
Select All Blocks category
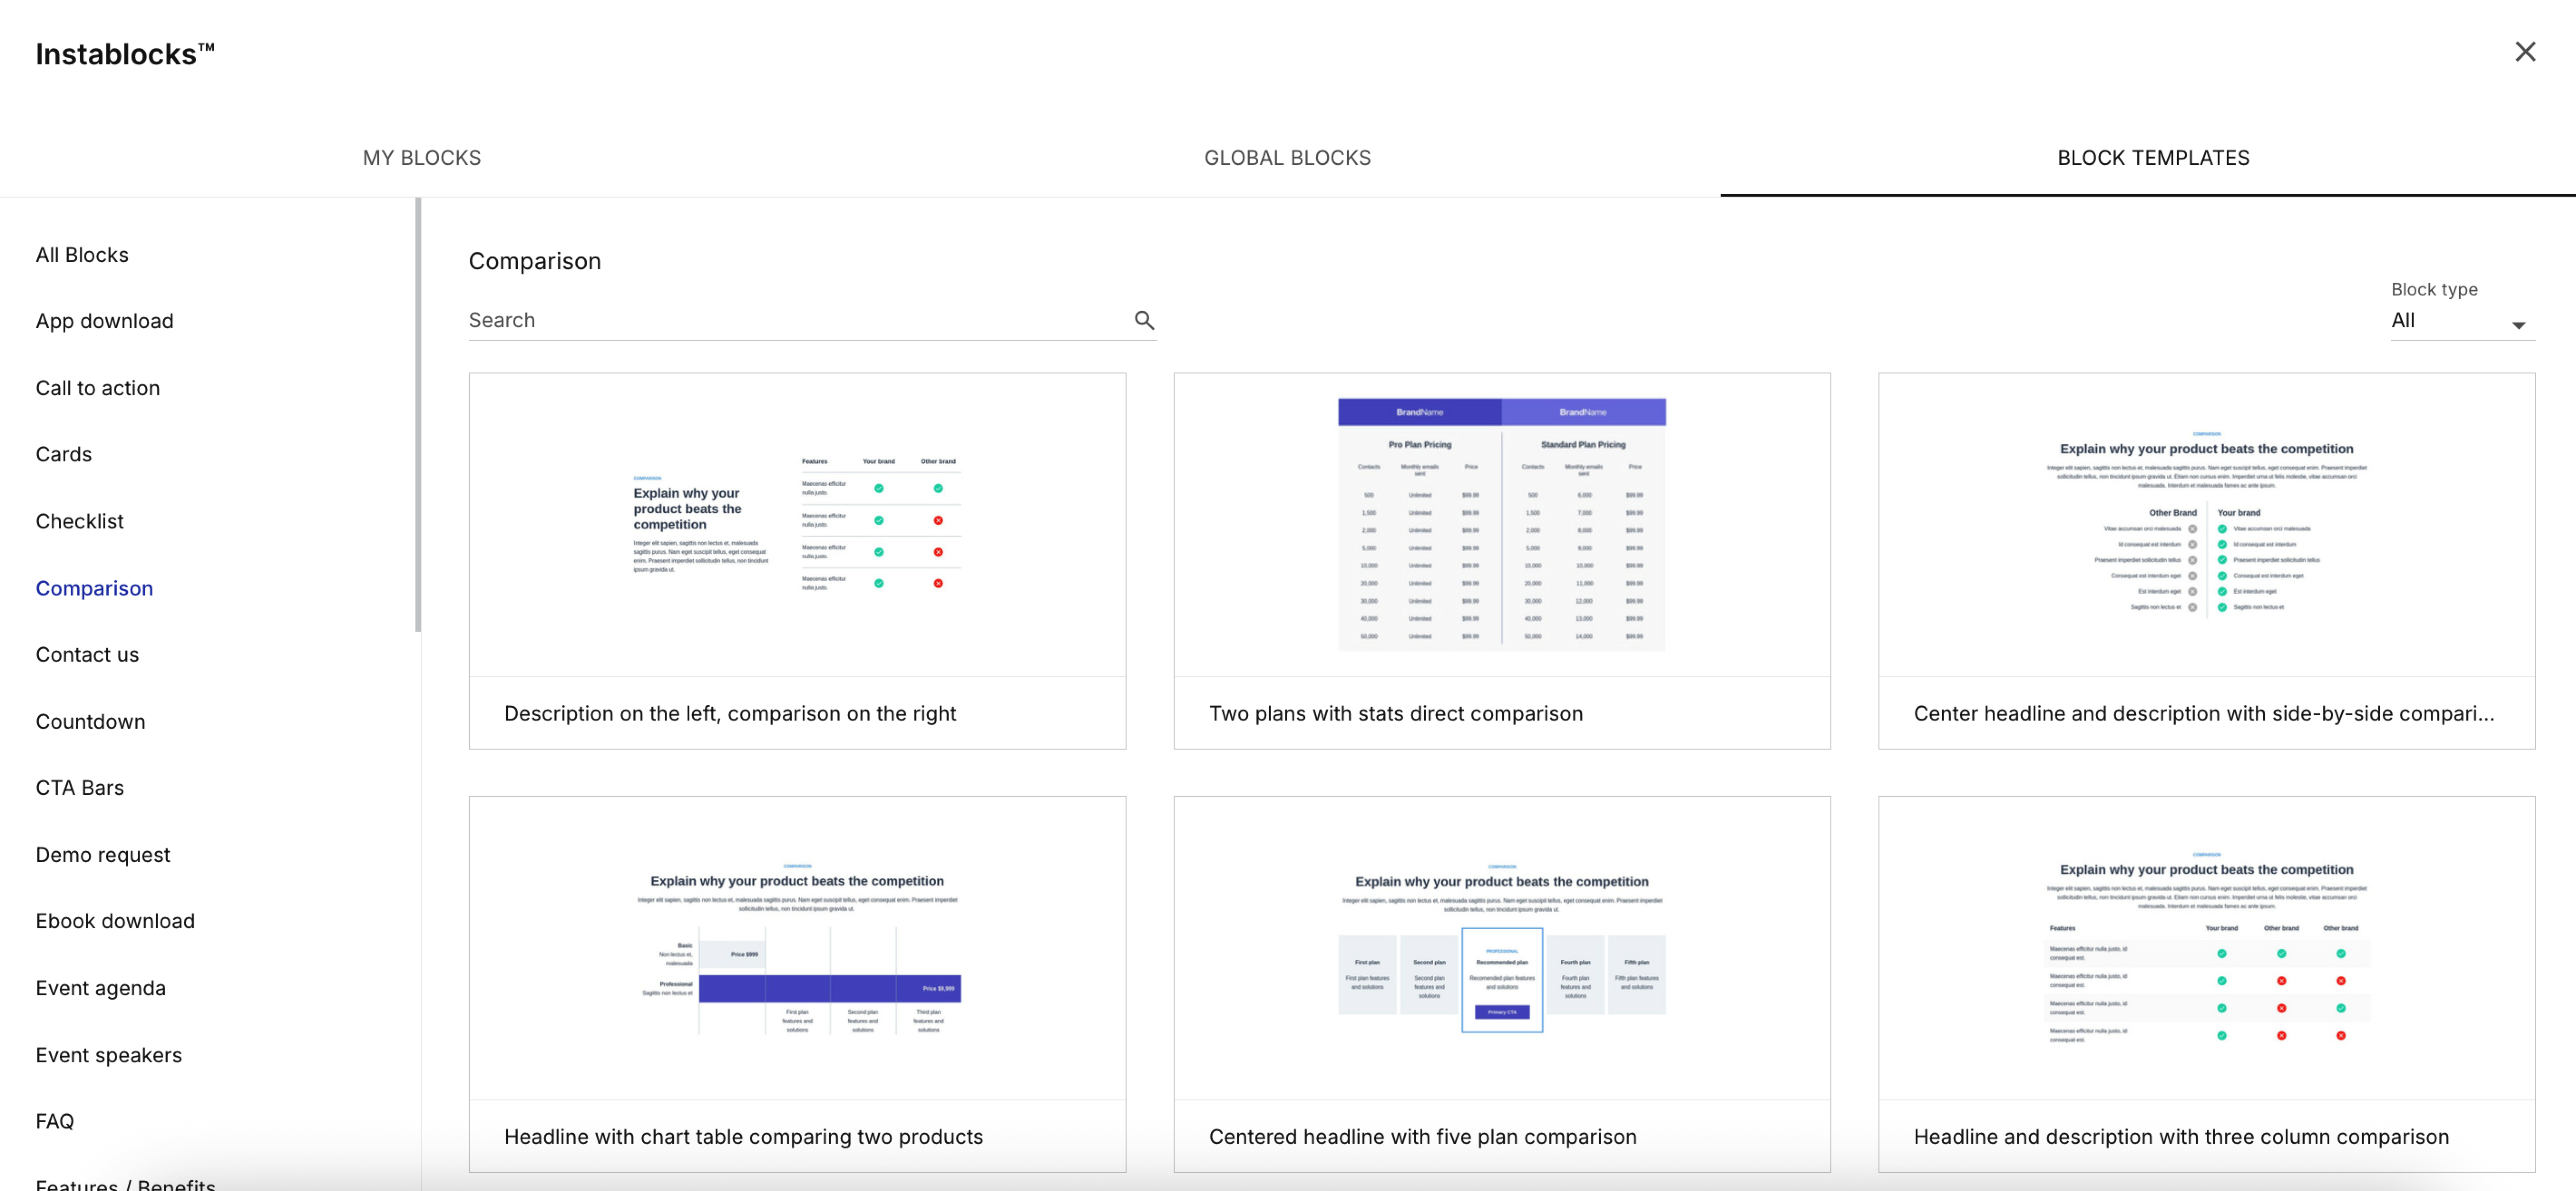[82, 255]
